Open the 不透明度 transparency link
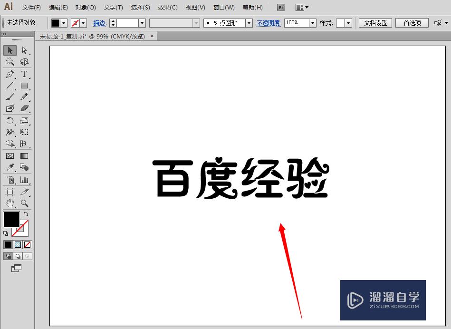Screen dimensions: 451x329 [x=269, y=23]
